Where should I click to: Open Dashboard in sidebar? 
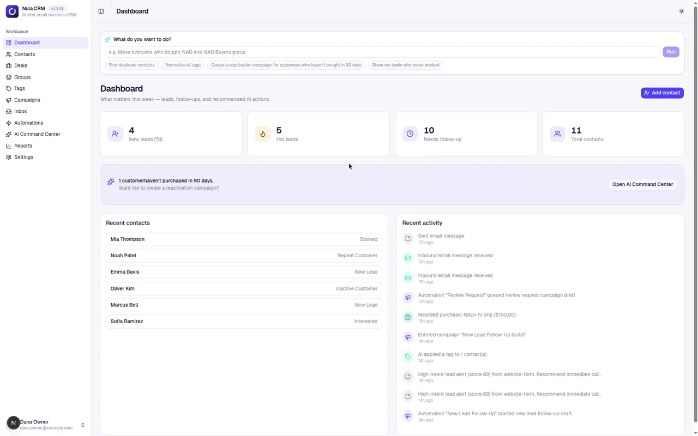tap(45, 43)
